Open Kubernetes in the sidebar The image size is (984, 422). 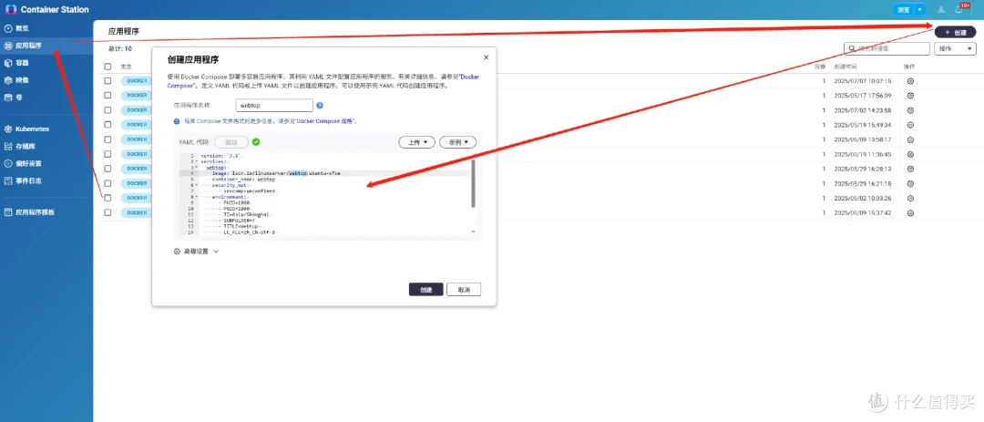coord(46,129)
